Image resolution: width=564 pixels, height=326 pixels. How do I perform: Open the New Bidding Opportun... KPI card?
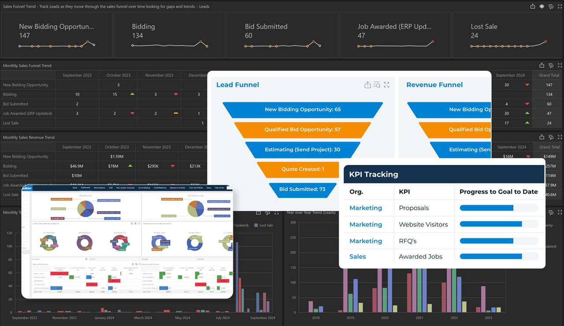tap(56, 35)
